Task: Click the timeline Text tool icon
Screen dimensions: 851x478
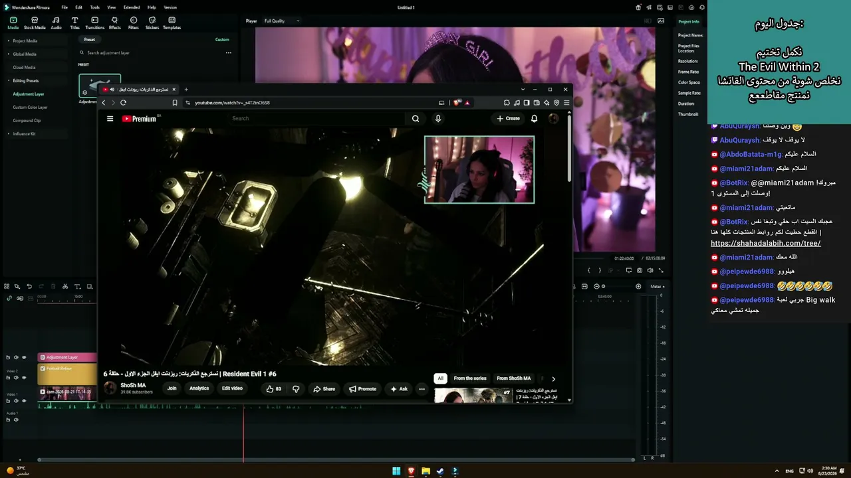Action: click(x=77, y=286)
